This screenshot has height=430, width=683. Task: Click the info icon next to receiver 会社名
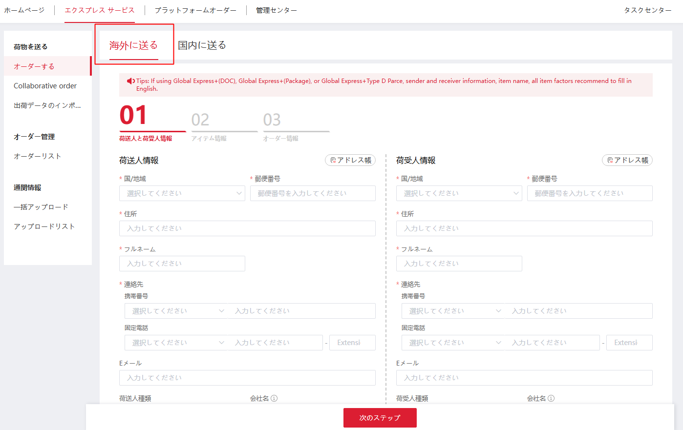point(551,398)
